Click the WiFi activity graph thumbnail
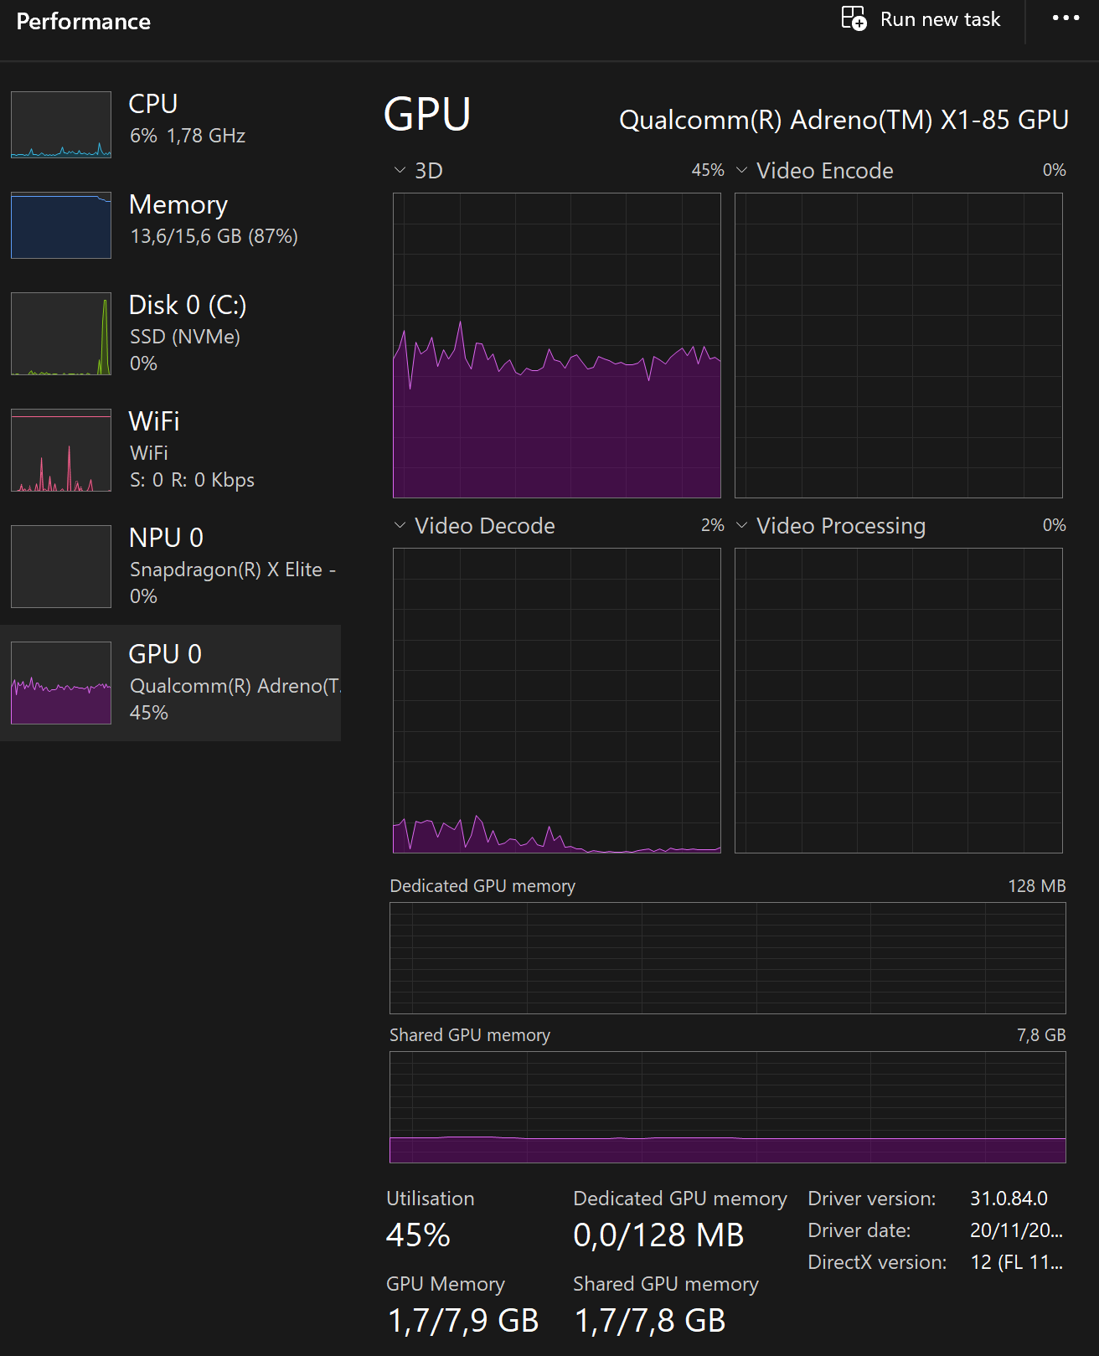 (61, 451)
